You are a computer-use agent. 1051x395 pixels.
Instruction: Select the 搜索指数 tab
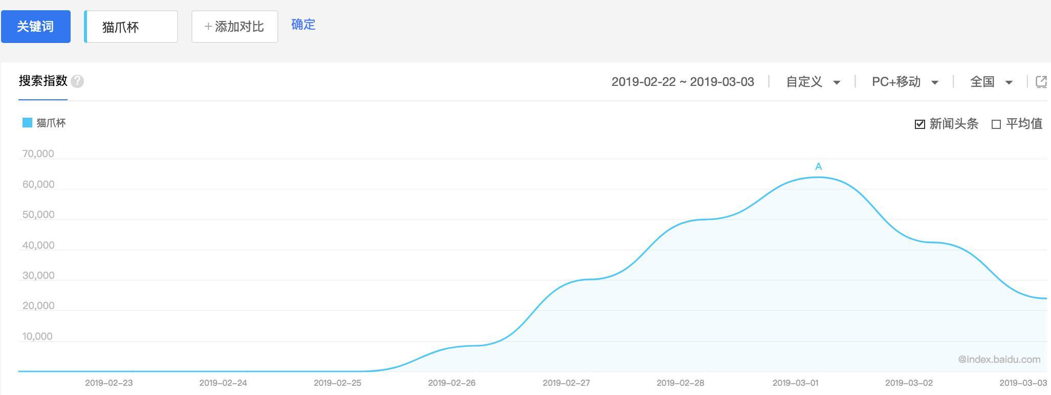(x=43, y=81)
